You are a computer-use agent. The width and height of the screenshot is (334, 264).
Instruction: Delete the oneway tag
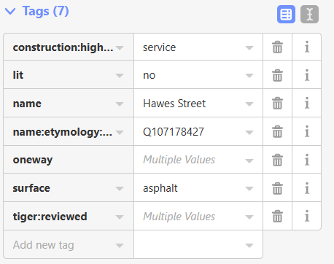(277, 160)
